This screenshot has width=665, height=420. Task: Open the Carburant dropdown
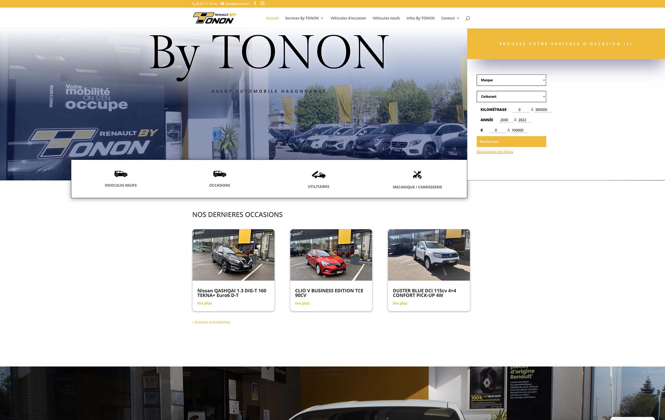[511, 97]
